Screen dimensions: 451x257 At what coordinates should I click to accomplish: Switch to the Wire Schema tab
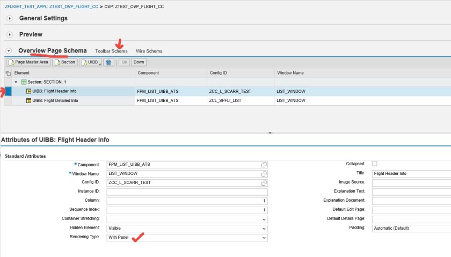click(x=149, y=51)
